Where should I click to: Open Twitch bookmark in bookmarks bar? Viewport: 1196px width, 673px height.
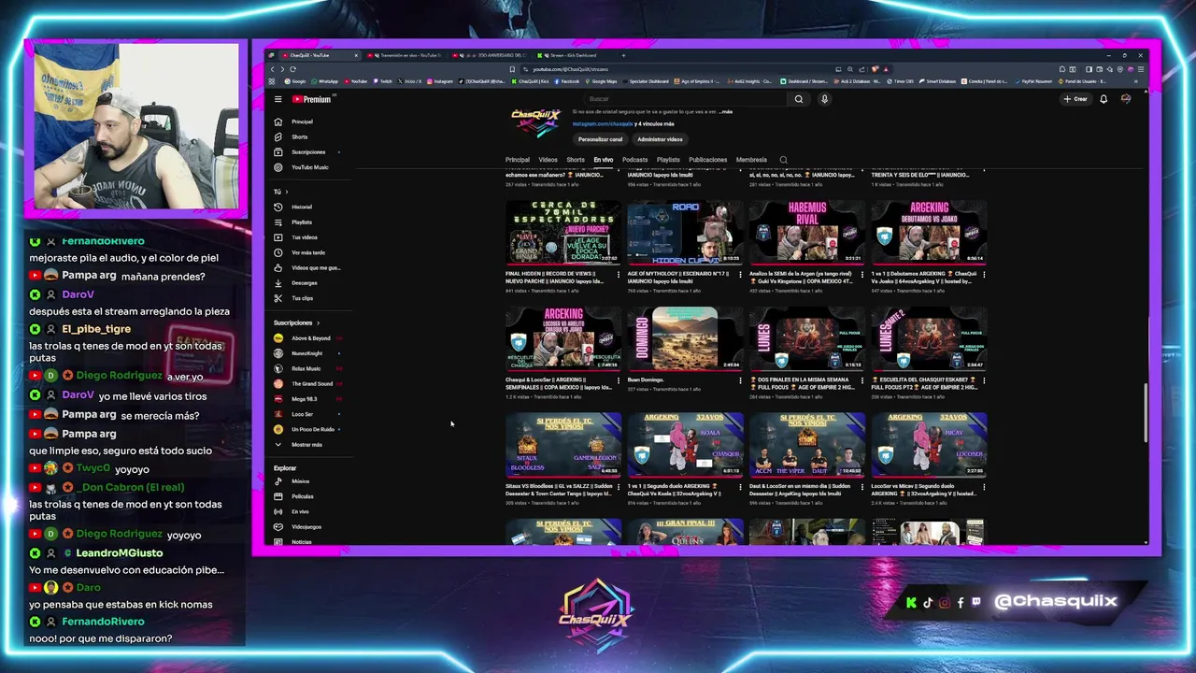pos(383,81)
